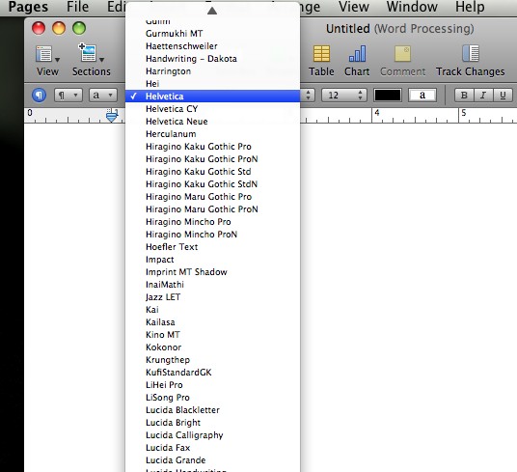
Task: Choose Kokonor font
Action: [212, 347]
